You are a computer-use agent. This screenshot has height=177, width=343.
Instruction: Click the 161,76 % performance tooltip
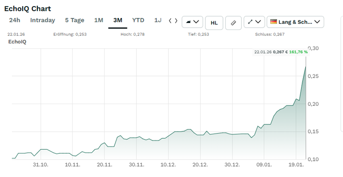click(298, 52)
